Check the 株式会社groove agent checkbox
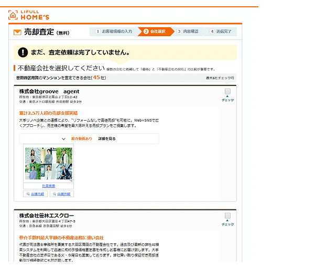The image size is (316, 268). (227, 92)
